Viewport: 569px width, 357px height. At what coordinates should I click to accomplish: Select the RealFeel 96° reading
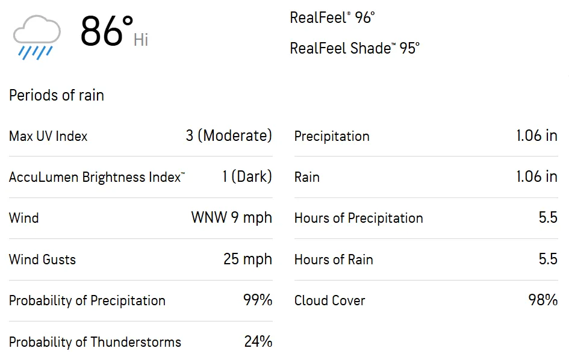(332, 18)
